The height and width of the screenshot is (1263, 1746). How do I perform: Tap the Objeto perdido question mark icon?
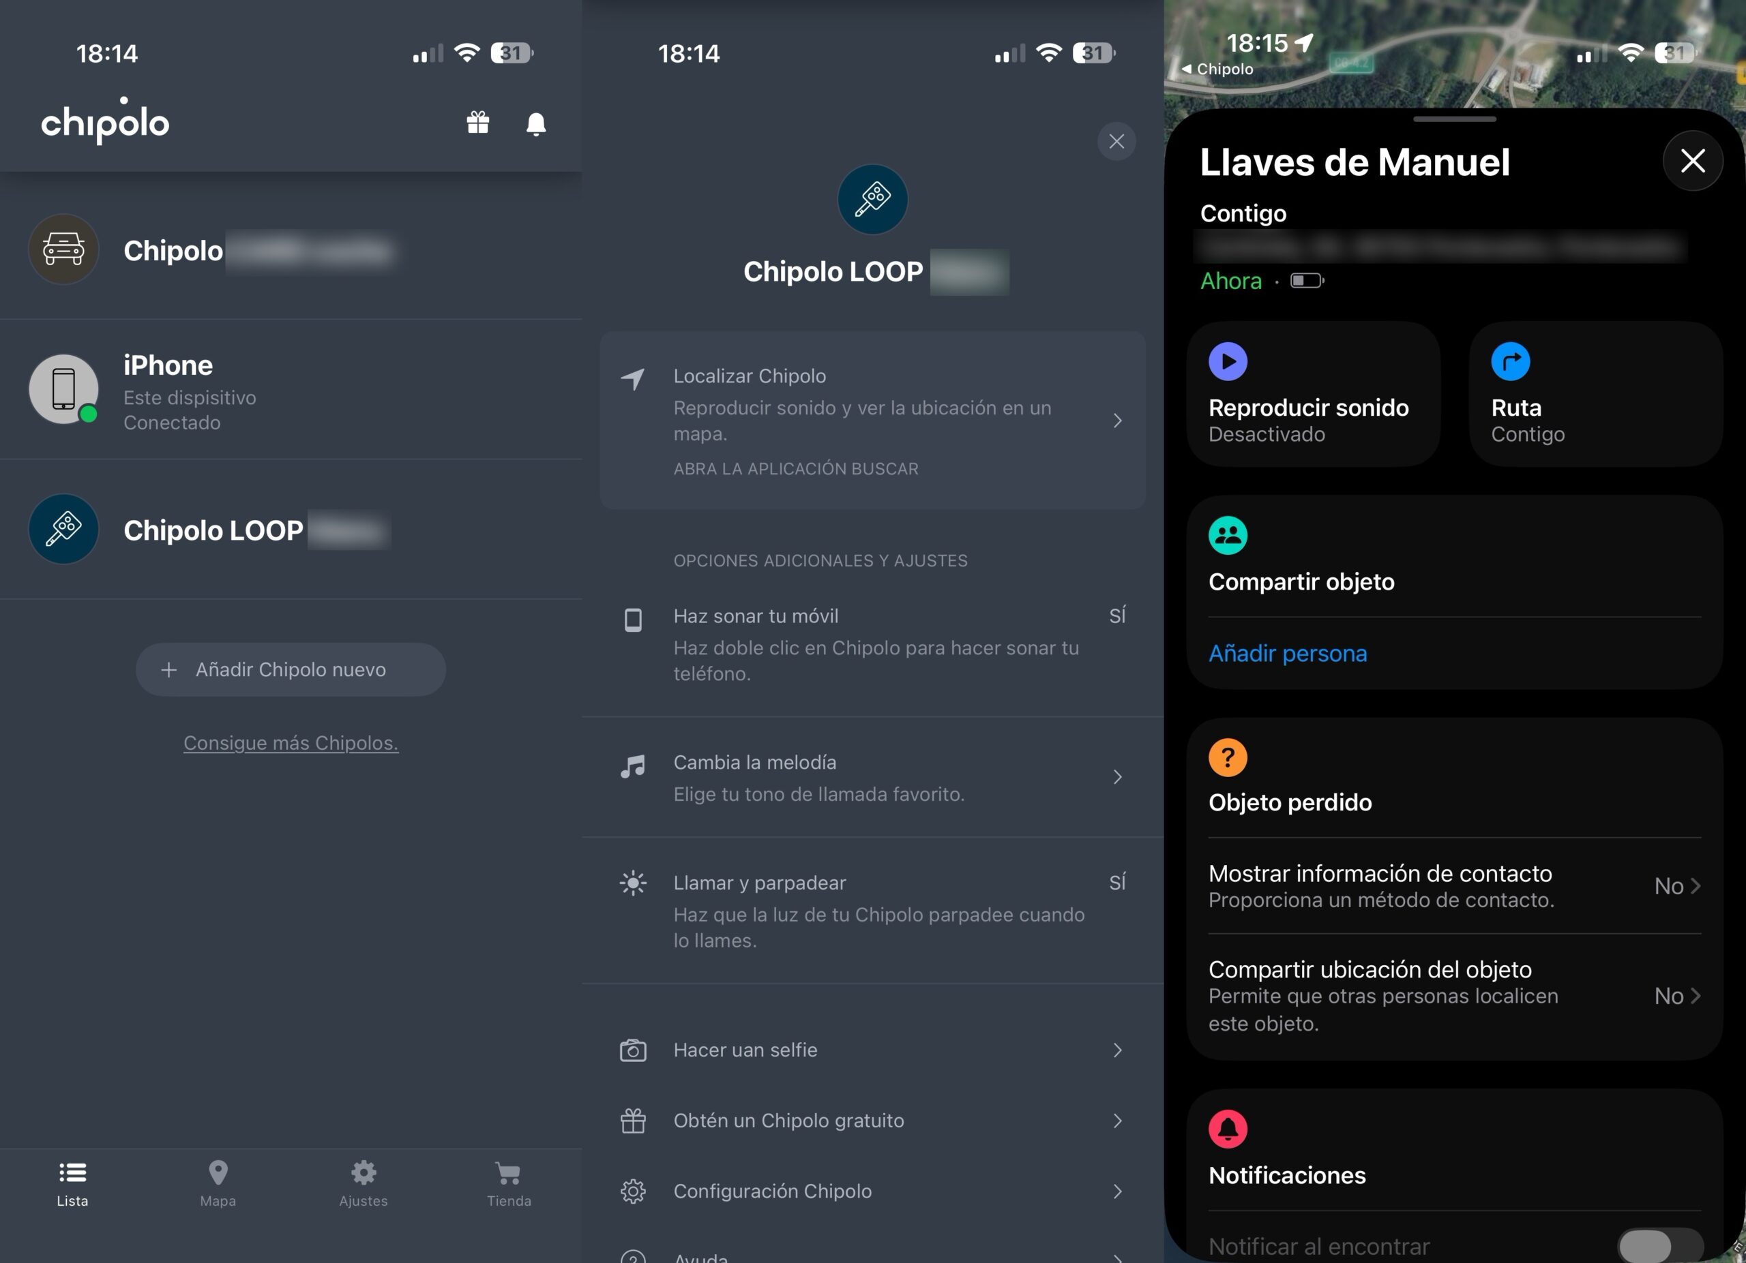pyautogui.click(x=1228, y=758)
